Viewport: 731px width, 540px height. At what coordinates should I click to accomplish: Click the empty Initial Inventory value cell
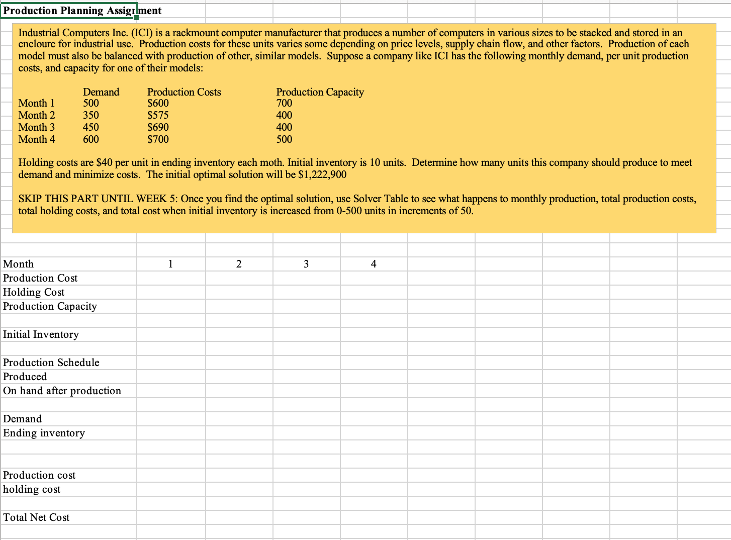pos(171,334)
